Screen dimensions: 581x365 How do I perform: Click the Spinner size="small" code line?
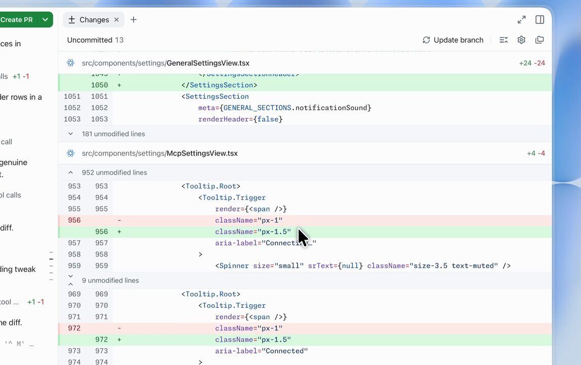tap(305, 266)
